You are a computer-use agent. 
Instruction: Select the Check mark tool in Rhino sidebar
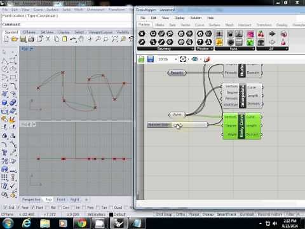click(13, 186)
